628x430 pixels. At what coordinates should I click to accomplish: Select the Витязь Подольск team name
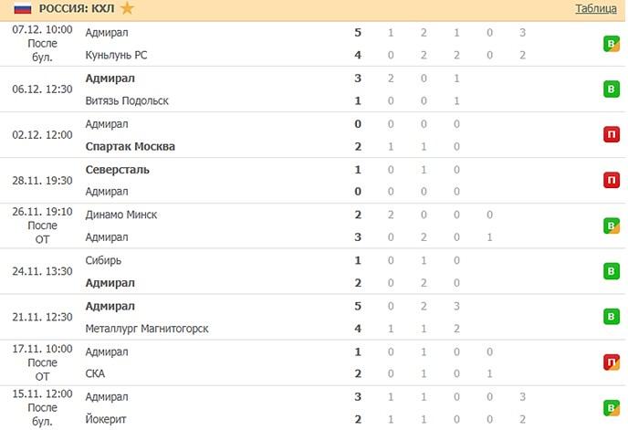[x=127, y=100]
